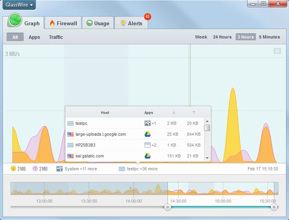Screen dimensions: 289x220
Task: Select the All view filter
Action: click(15, 37)
